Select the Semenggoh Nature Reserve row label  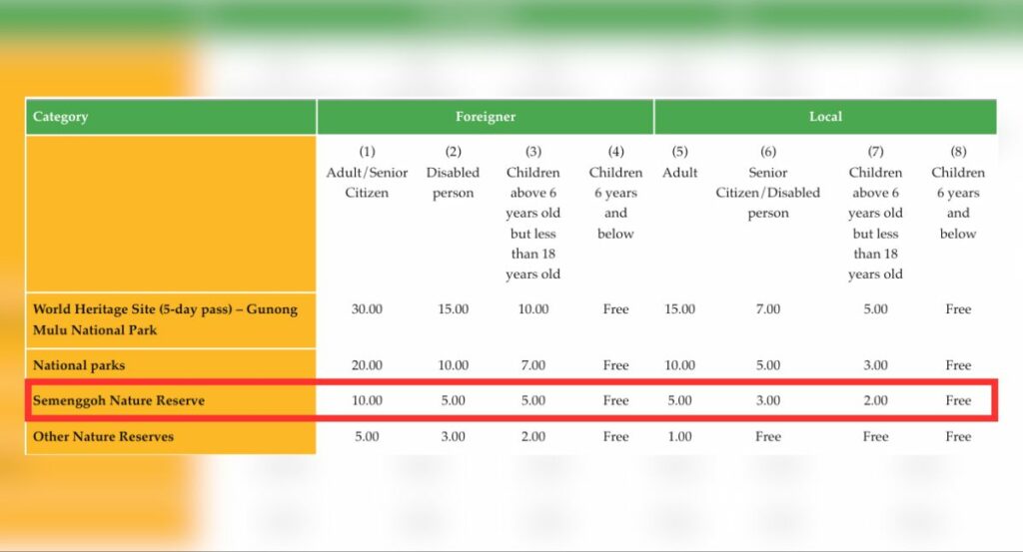pos(119,400)
